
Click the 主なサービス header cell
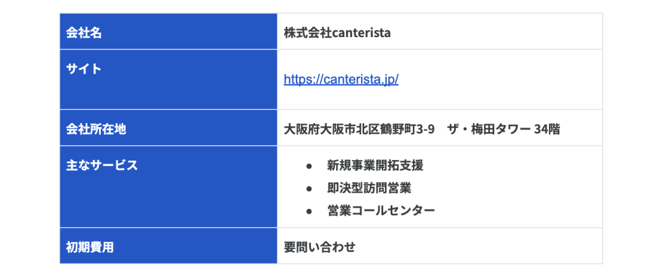[x=168, y=187]
